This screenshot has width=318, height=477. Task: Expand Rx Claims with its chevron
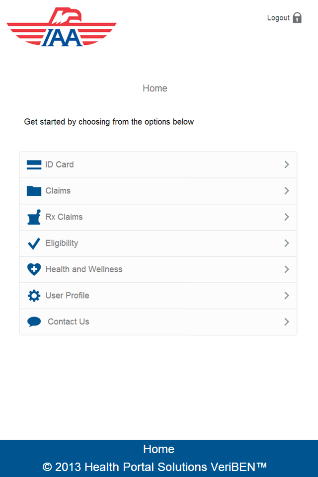[287, 217]
